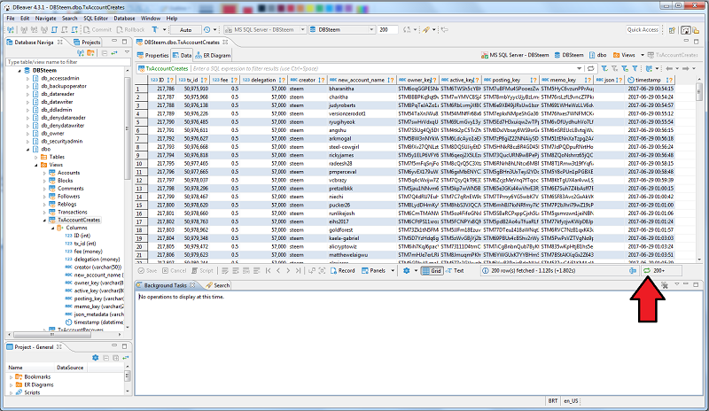Screen dimensions: 709x411
Task: Select the timestamp (datetime) column in tree
Action: pos(97,322)
